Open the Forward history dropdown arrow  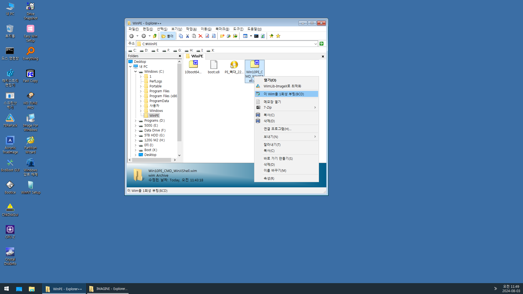(x=150, y=36)
